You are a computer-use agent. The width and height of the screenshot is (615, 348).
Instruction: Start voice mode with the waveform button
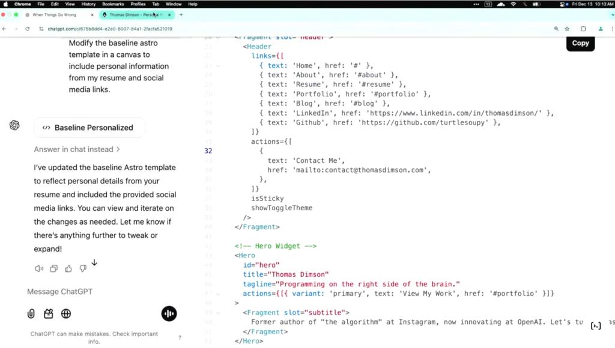point(169,314)
